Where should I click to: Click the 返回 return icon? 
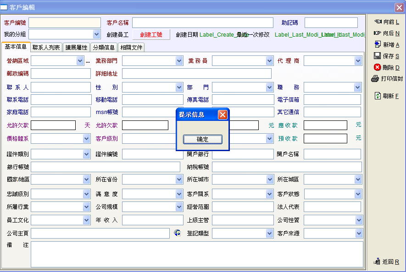[377, 261]
